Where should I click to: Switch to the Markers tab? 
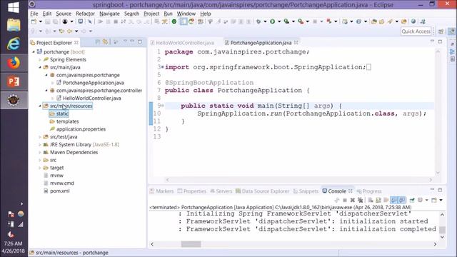(x=161, y=191)
